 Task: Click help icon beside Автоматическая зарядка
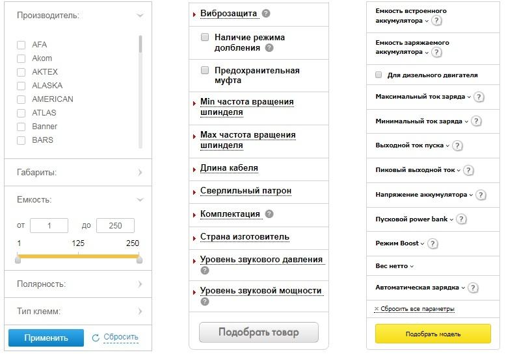473,288
